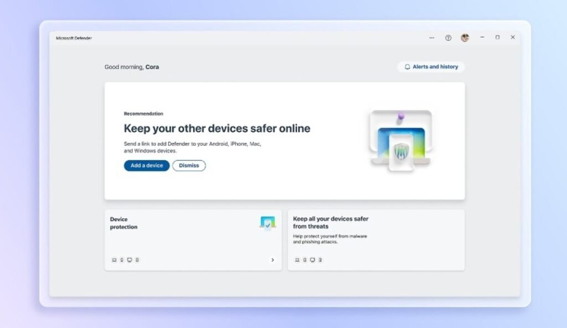This screenshot has height=328, width=567.
Task: Dismiss the device recommendation
Action: coord(189,165)
